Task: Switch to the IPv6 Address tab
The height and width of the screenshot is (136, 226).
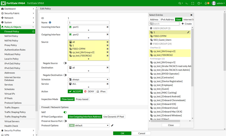Action: pos(167,20)
